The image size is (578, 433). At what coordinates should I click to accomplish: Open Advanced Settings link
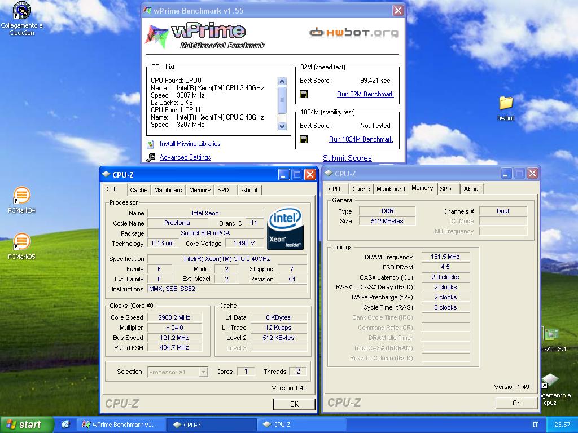[x=185, y=157]
